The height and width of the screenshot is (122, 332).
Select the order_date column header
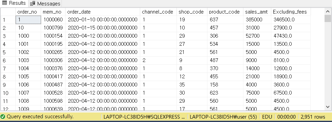point(103,12)
